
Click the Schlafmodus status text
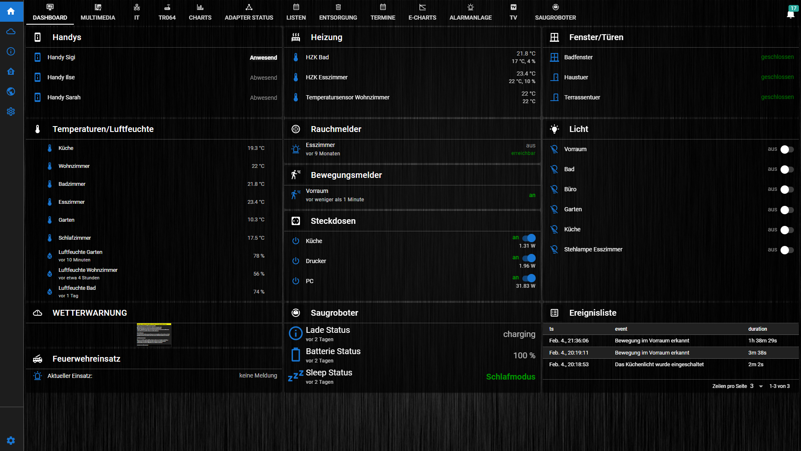coord(511,377)
